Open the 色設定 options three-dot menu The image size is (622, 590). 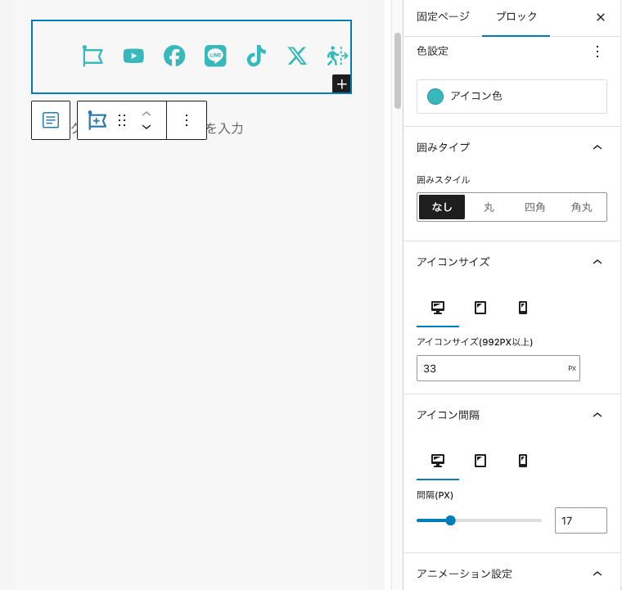597,52
